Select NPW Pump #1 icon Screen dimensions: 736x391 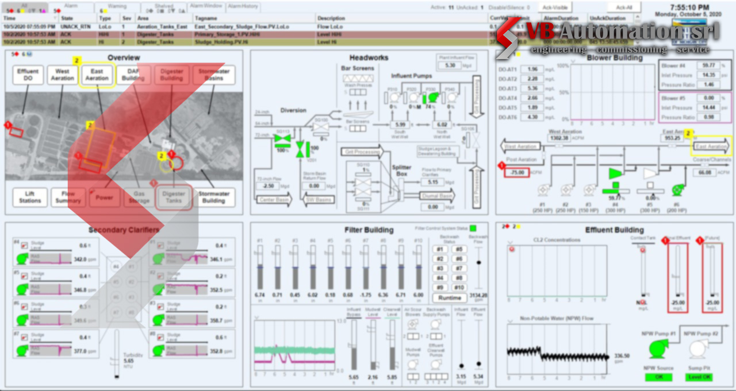tap(657, 348)
